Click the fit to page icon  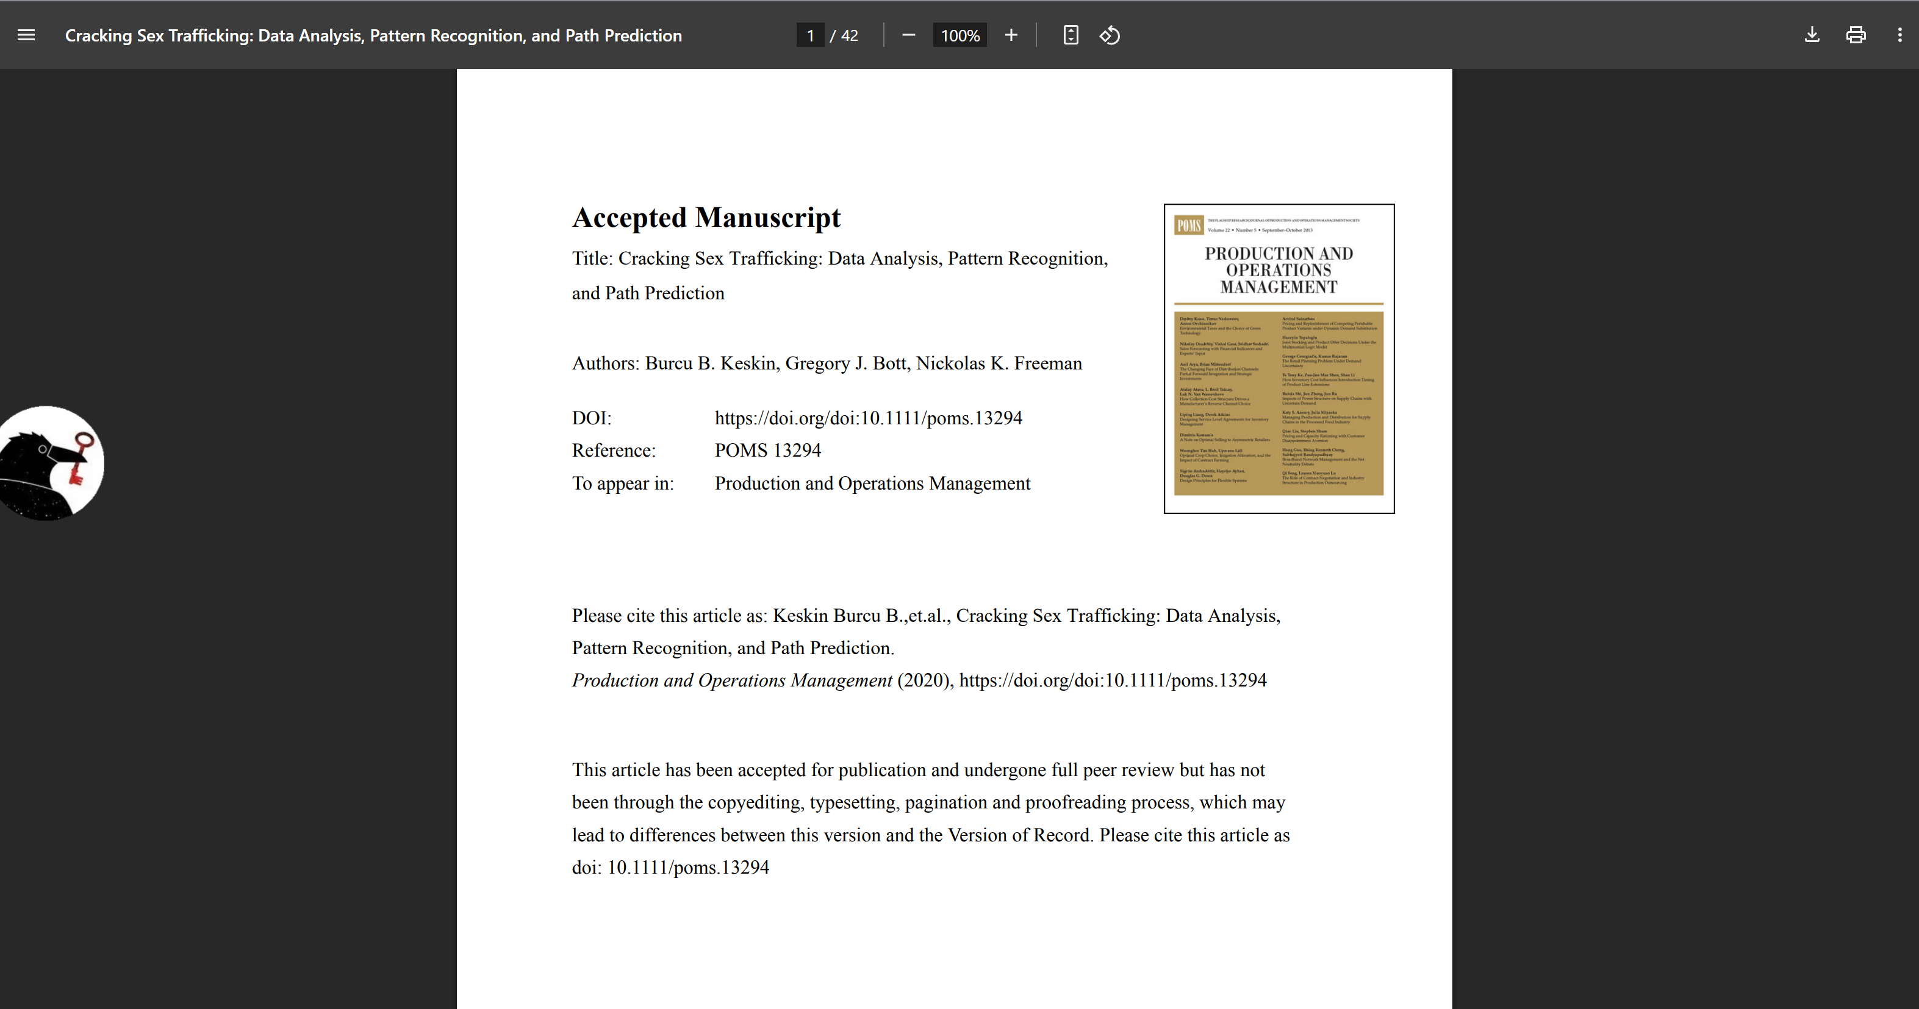click(x=1071, y=35)
